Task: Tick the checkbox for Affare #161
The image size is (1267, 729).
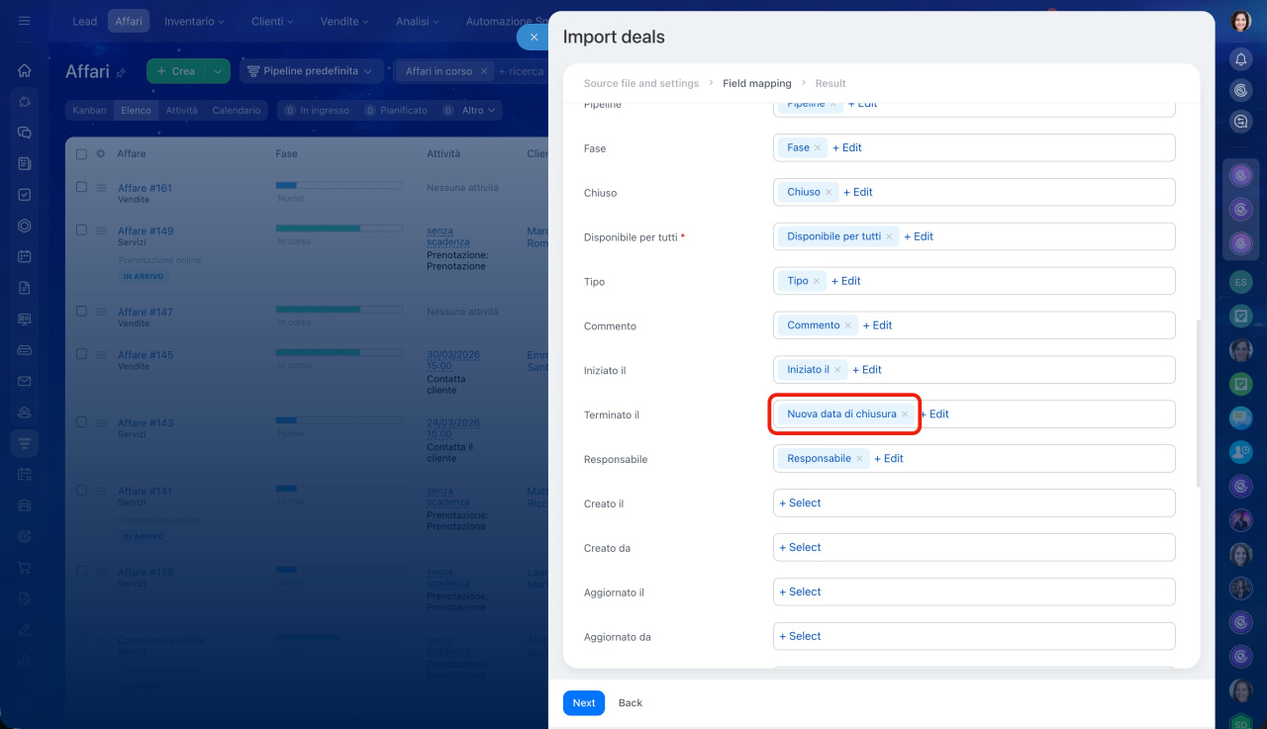Action: 81,187
